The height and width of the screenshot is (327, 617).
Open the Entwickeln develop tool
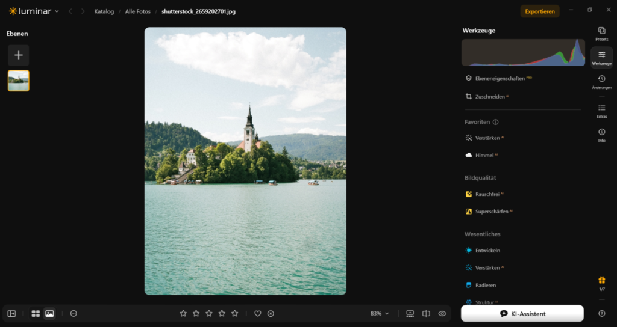(483, 251)
